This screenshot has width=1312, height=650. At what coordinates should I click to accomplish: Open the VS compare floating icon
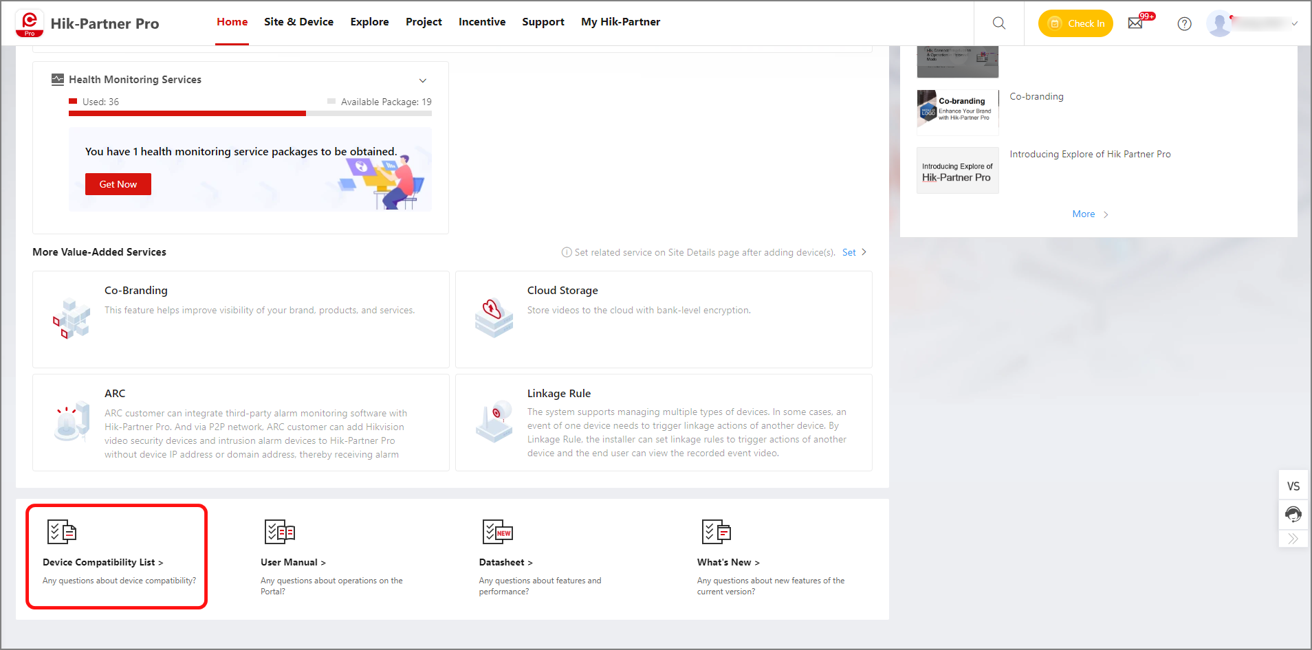point(1293,486)
